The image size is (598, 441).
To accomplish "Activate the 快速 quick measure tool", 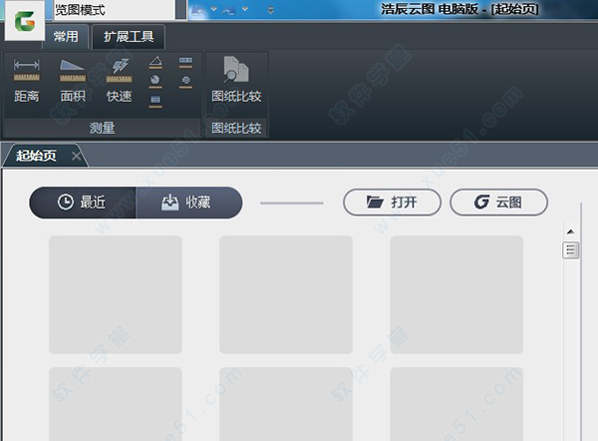I will [x=119, y=80].
